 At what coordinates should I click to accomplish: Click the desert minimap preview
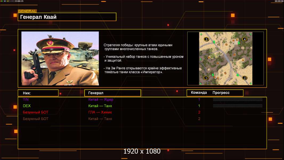pyautogui.click(x=225, y=58)
